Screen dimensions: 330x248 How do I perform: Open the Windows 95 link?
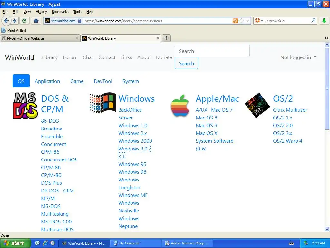pos(132,164)
